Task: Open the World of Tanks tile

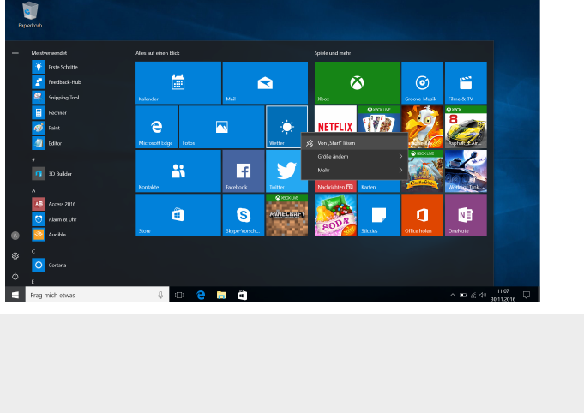Action: (x=466, y=171)
